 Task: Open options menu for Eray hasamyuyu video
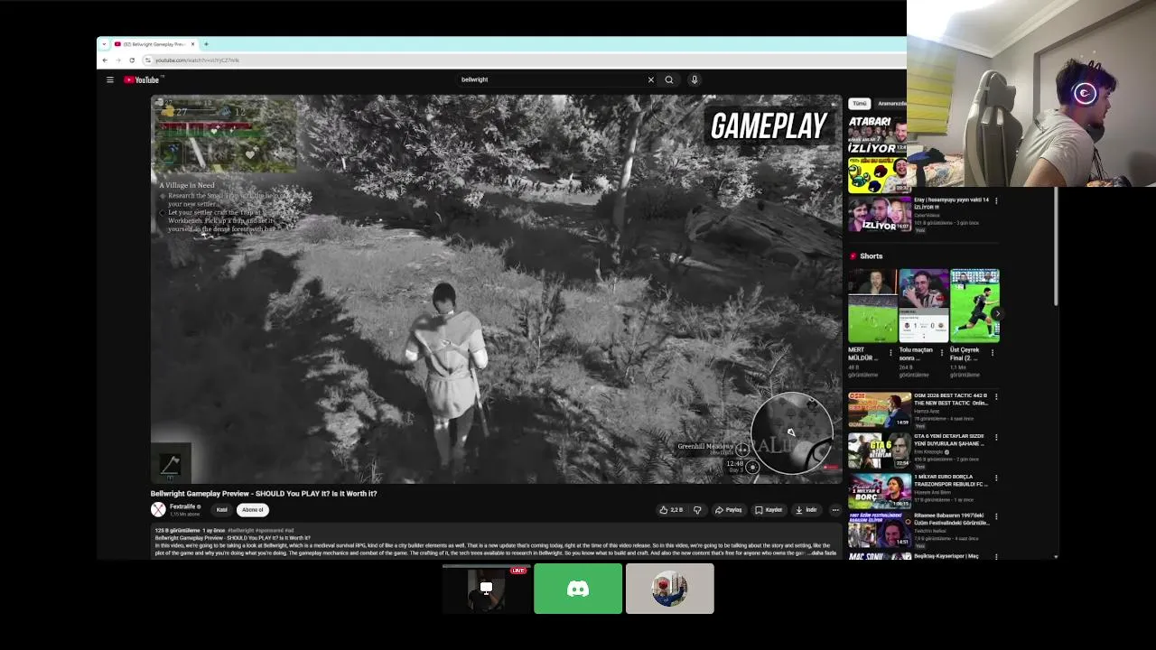pyautogui.click(x=996, y=200)
